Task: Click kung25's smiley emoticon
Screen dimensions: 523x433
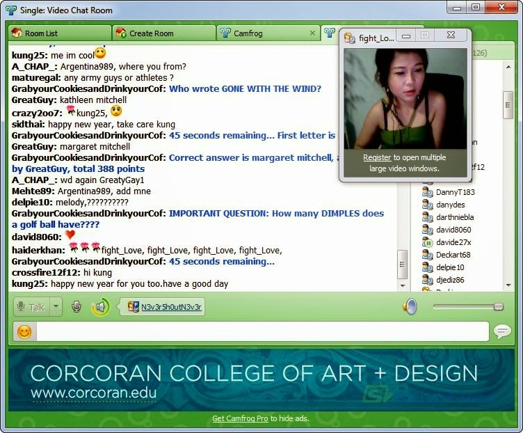Action: click(100, 53)
